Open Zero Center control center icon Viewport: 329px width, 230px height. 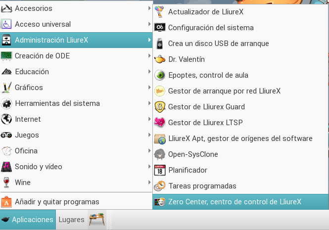pyautogui.click(x=160, y=202)
